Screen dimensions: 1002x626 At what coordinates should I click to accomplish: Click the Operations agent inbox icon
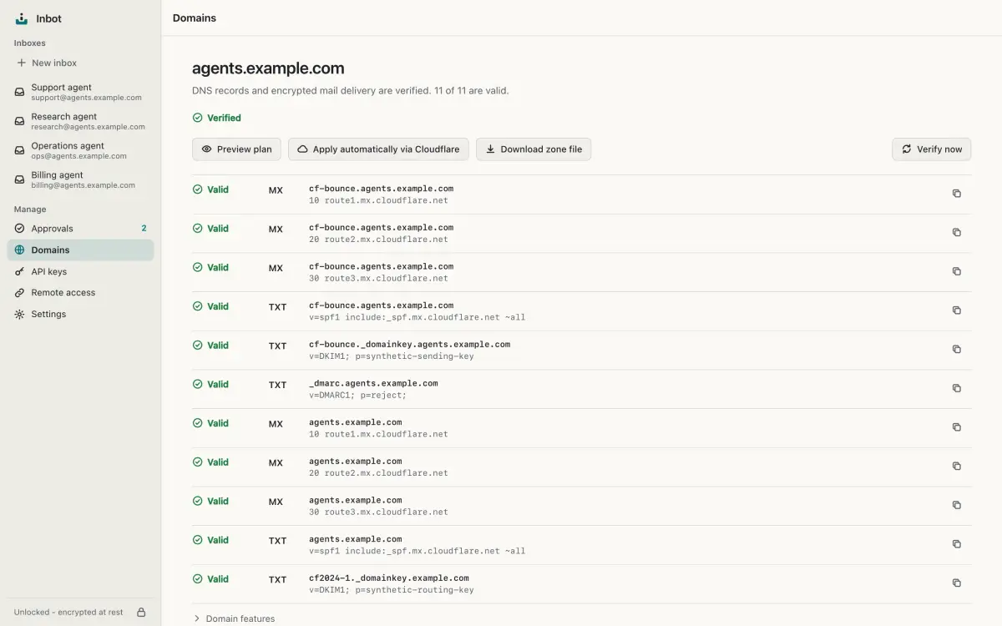point(20,150)
